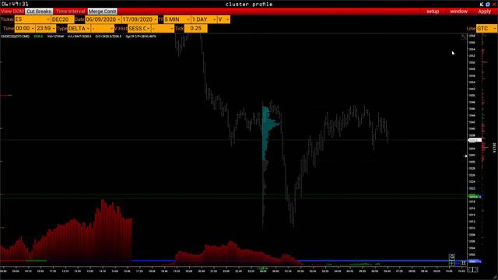The image size is (498, 280).
Task: Open the empty dropdown beside DELTA
Action: coord(103,28)
